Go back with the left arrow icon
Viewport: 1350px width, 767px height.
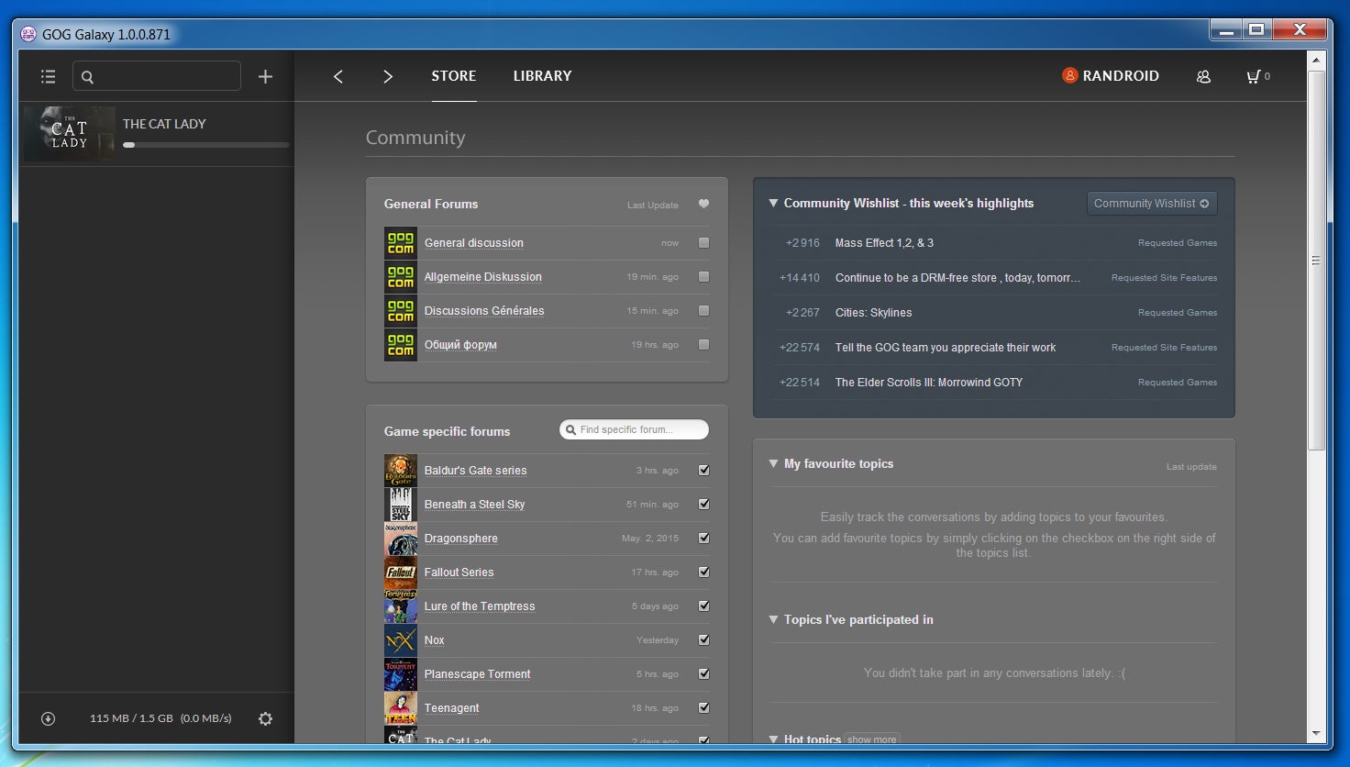[x=338, y=77]
